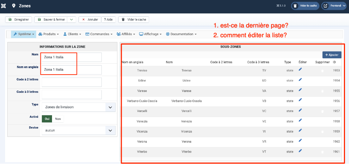
Task: Open the Affiliés menu
Action: [126, 34]
